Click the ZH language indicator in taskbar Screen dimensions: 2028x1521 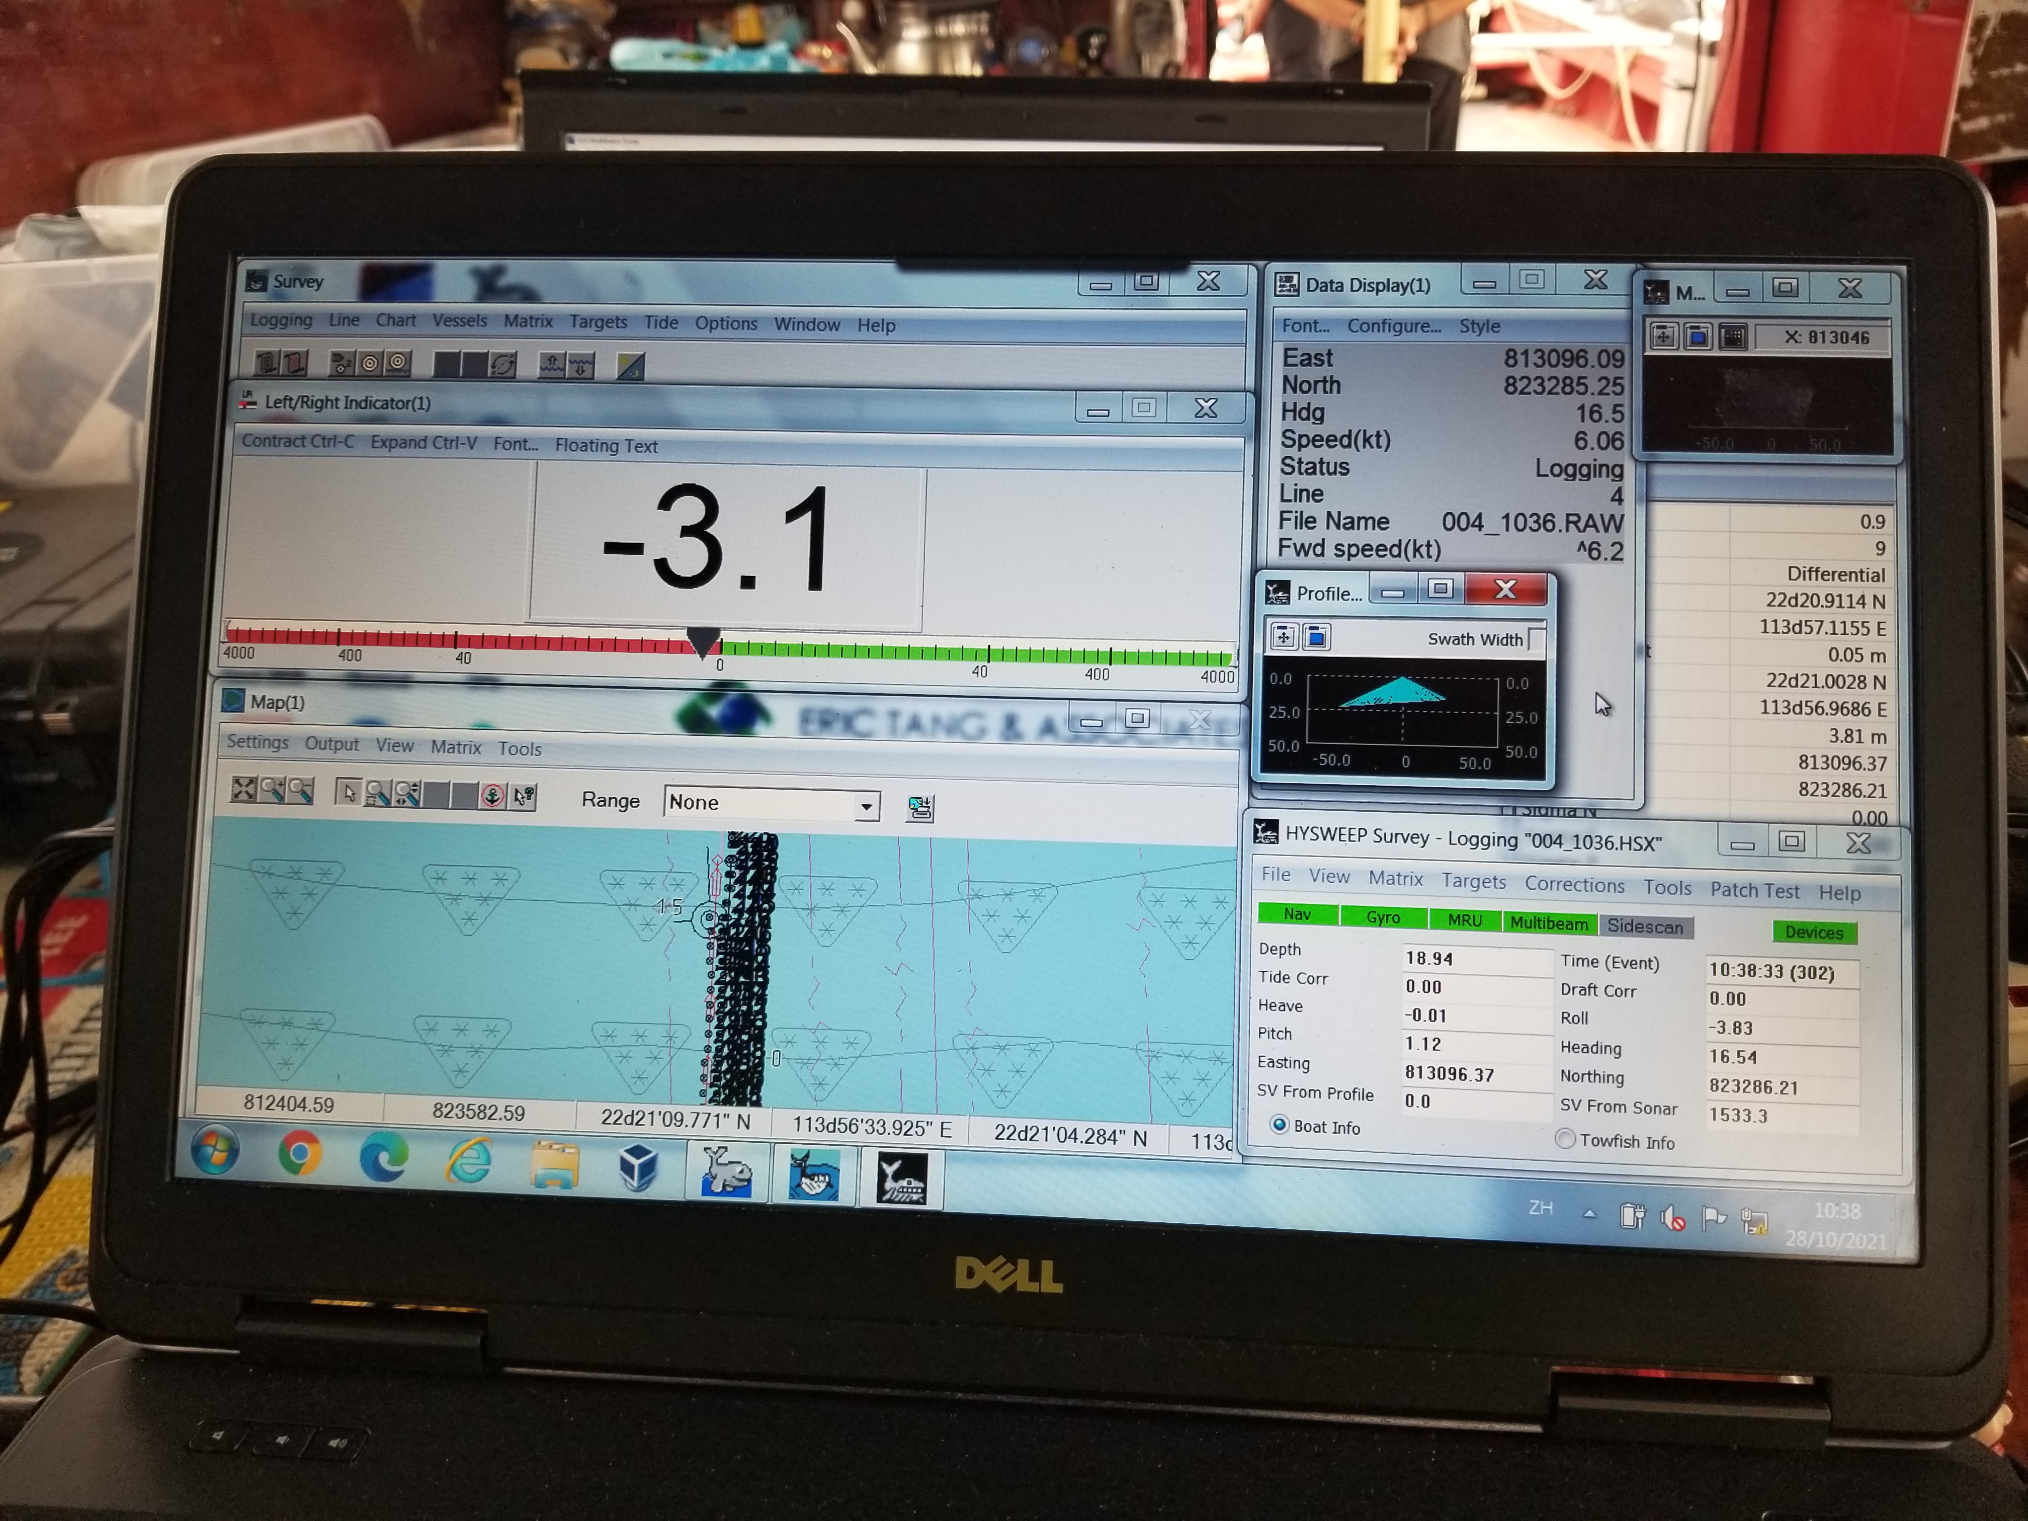[x=1540, y=1208]
